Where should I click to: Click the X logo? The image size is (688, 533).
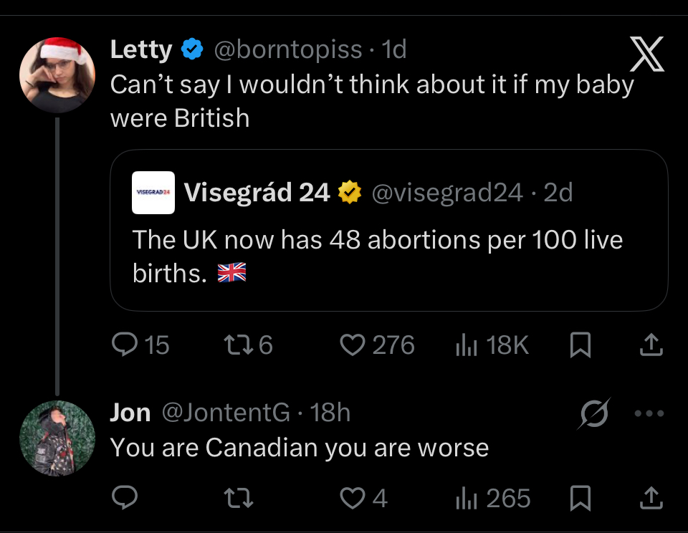point(646,55)
